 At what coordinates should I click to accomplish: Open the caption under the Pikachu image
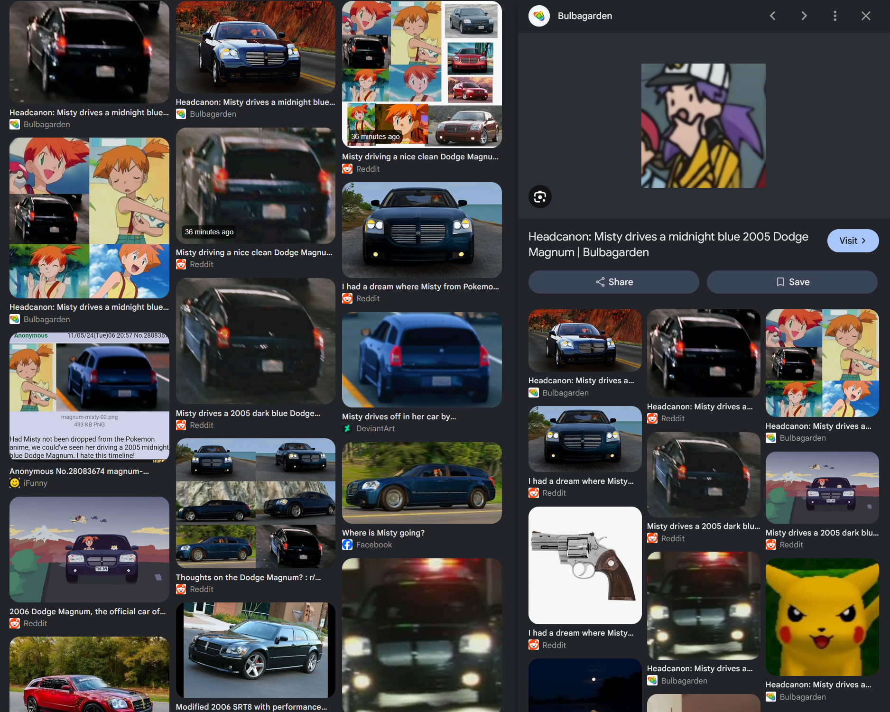coord(818,684)
